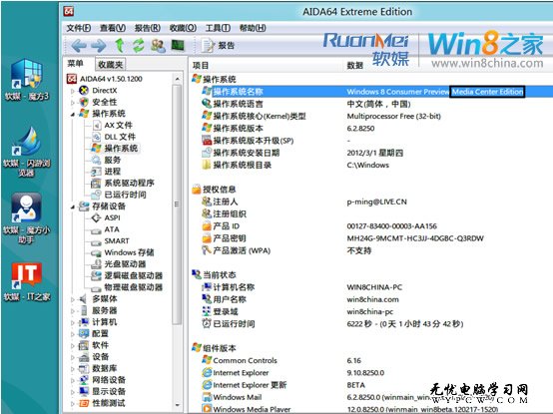This screenshot has height=414, width=553.
Task: Click the 数据库 tree item icon
Action: [84, 368]
